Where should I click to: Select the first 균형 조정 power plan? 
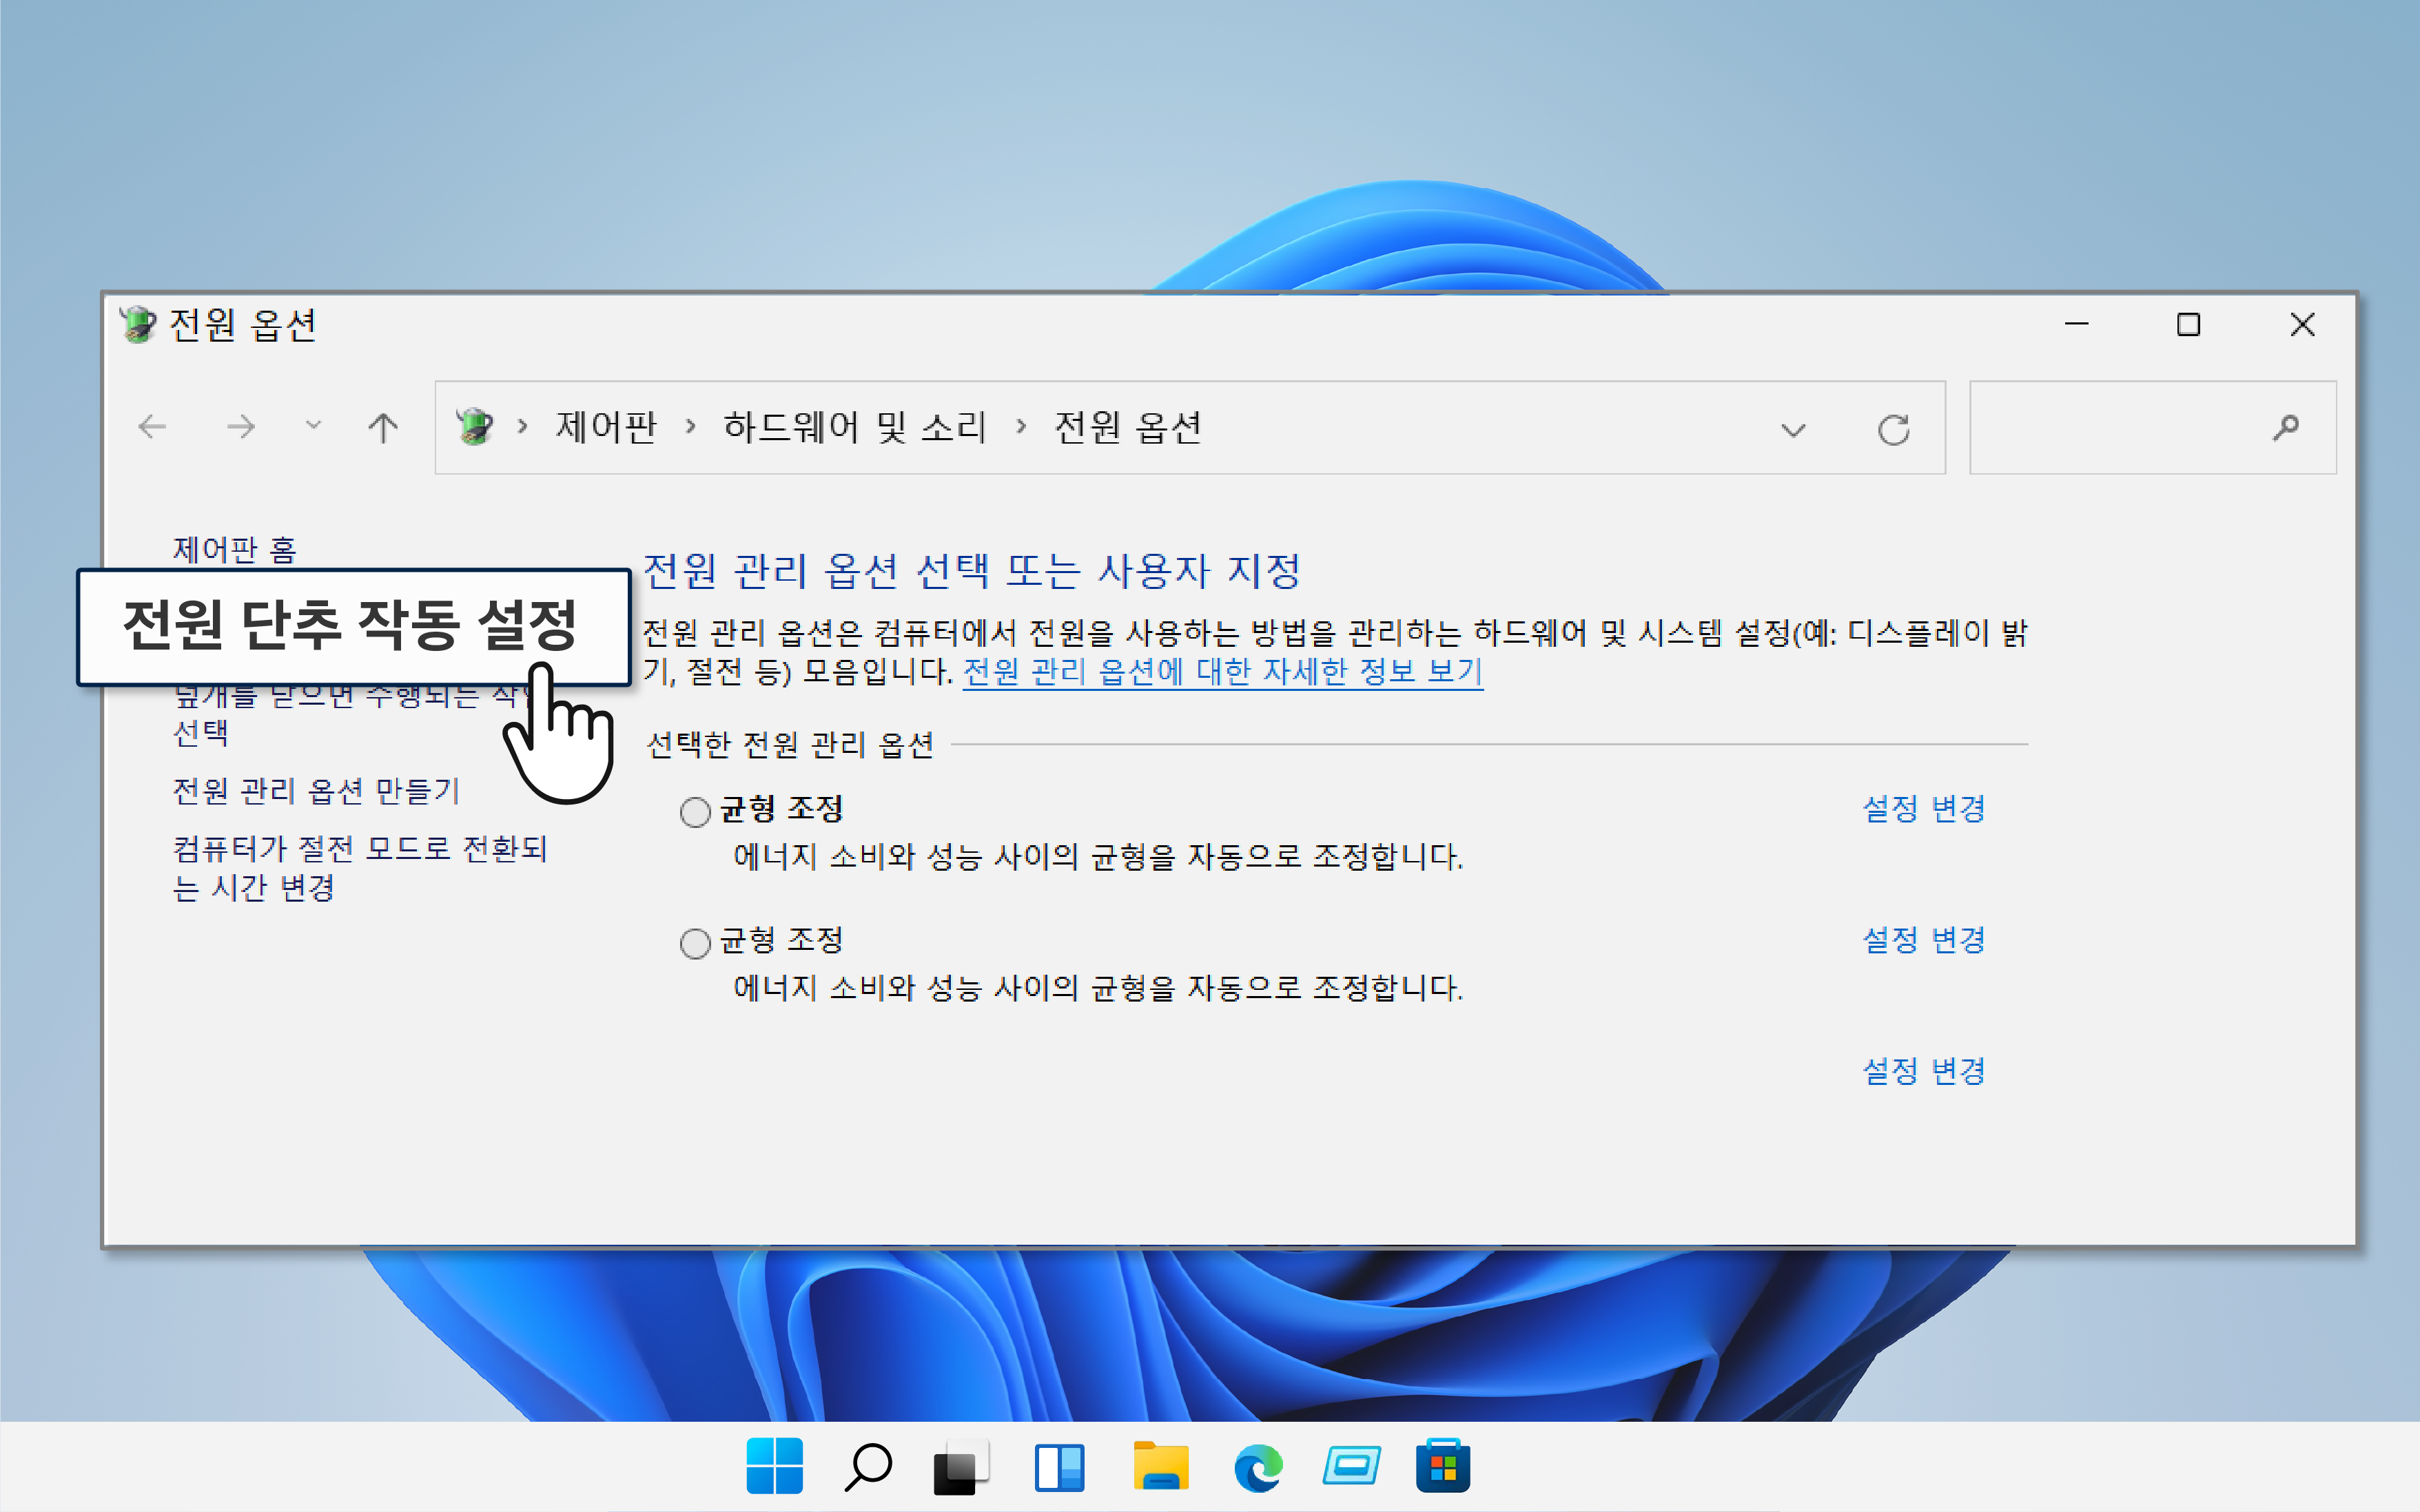coord(695,812)
